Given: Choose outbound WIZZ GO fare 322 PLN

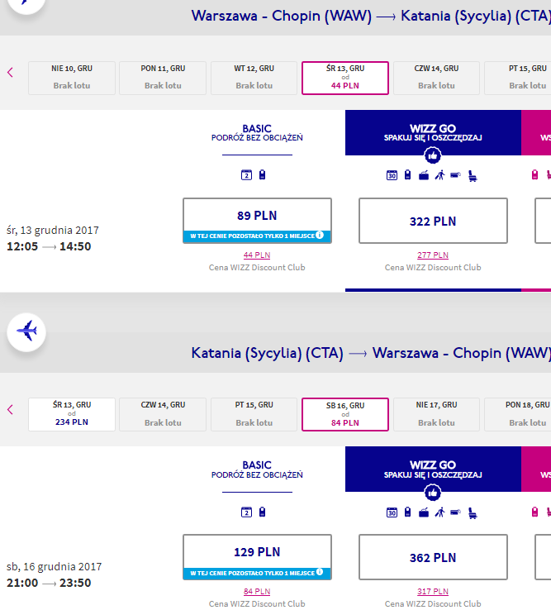Looking at the screenshot, I should tap(433, 221).
